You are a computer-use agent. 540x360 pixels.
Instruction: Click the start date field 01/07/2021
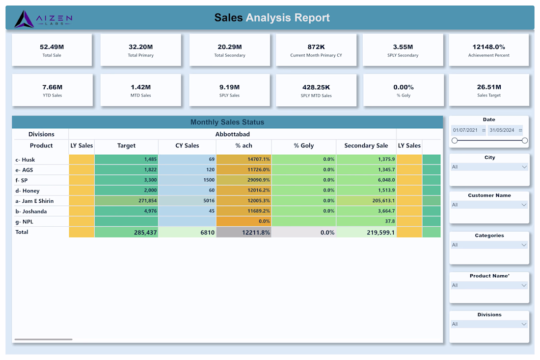pyautogui.click(x=469, y=130)
